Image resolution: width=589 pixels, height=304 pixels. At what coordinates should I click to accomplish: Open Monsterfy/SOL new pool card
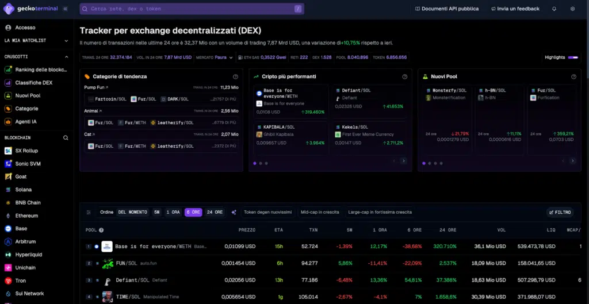pyautogui.click(x=447, y=120)
